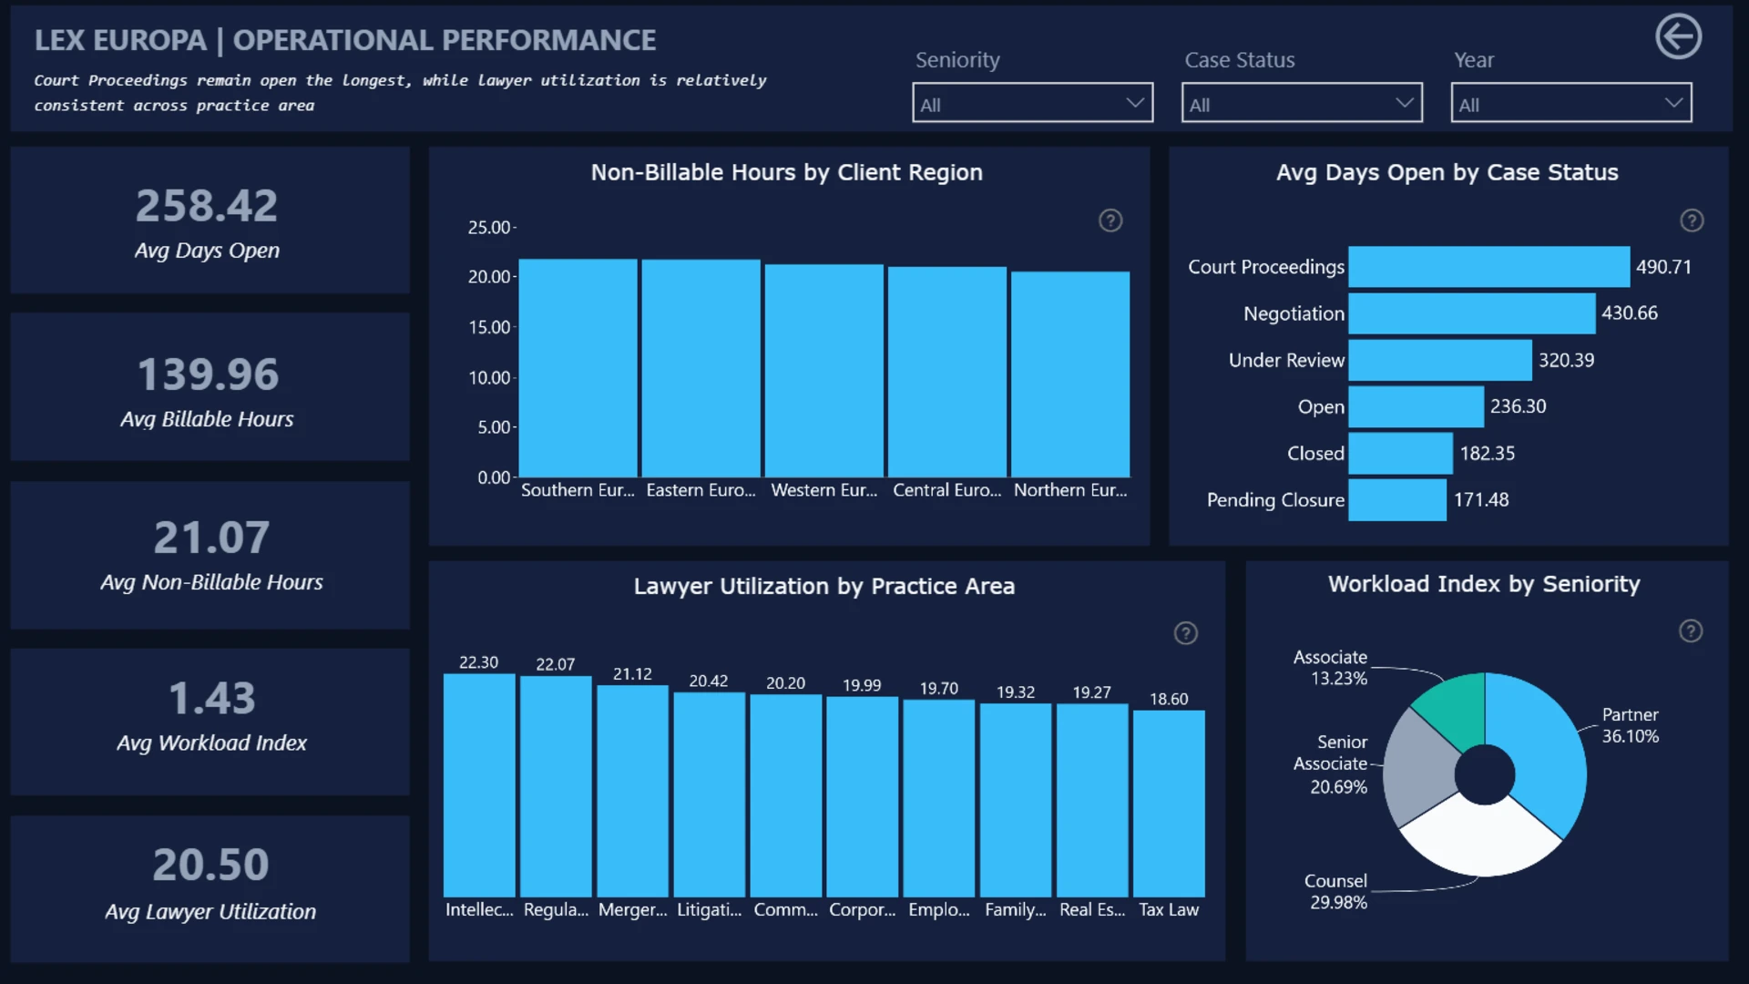This screenshot has width=1749, height=984.
Task: Open help tooltip for Workload Index chart
Action: click(x=1691, y=631)
